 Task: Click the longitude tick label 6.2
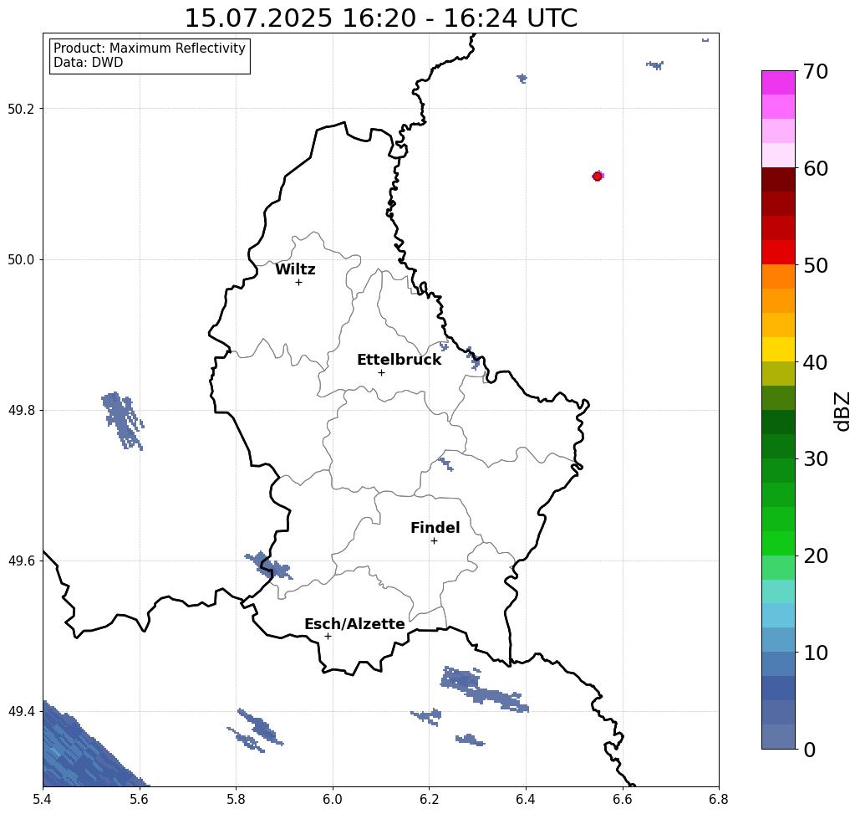coord(429,799)
